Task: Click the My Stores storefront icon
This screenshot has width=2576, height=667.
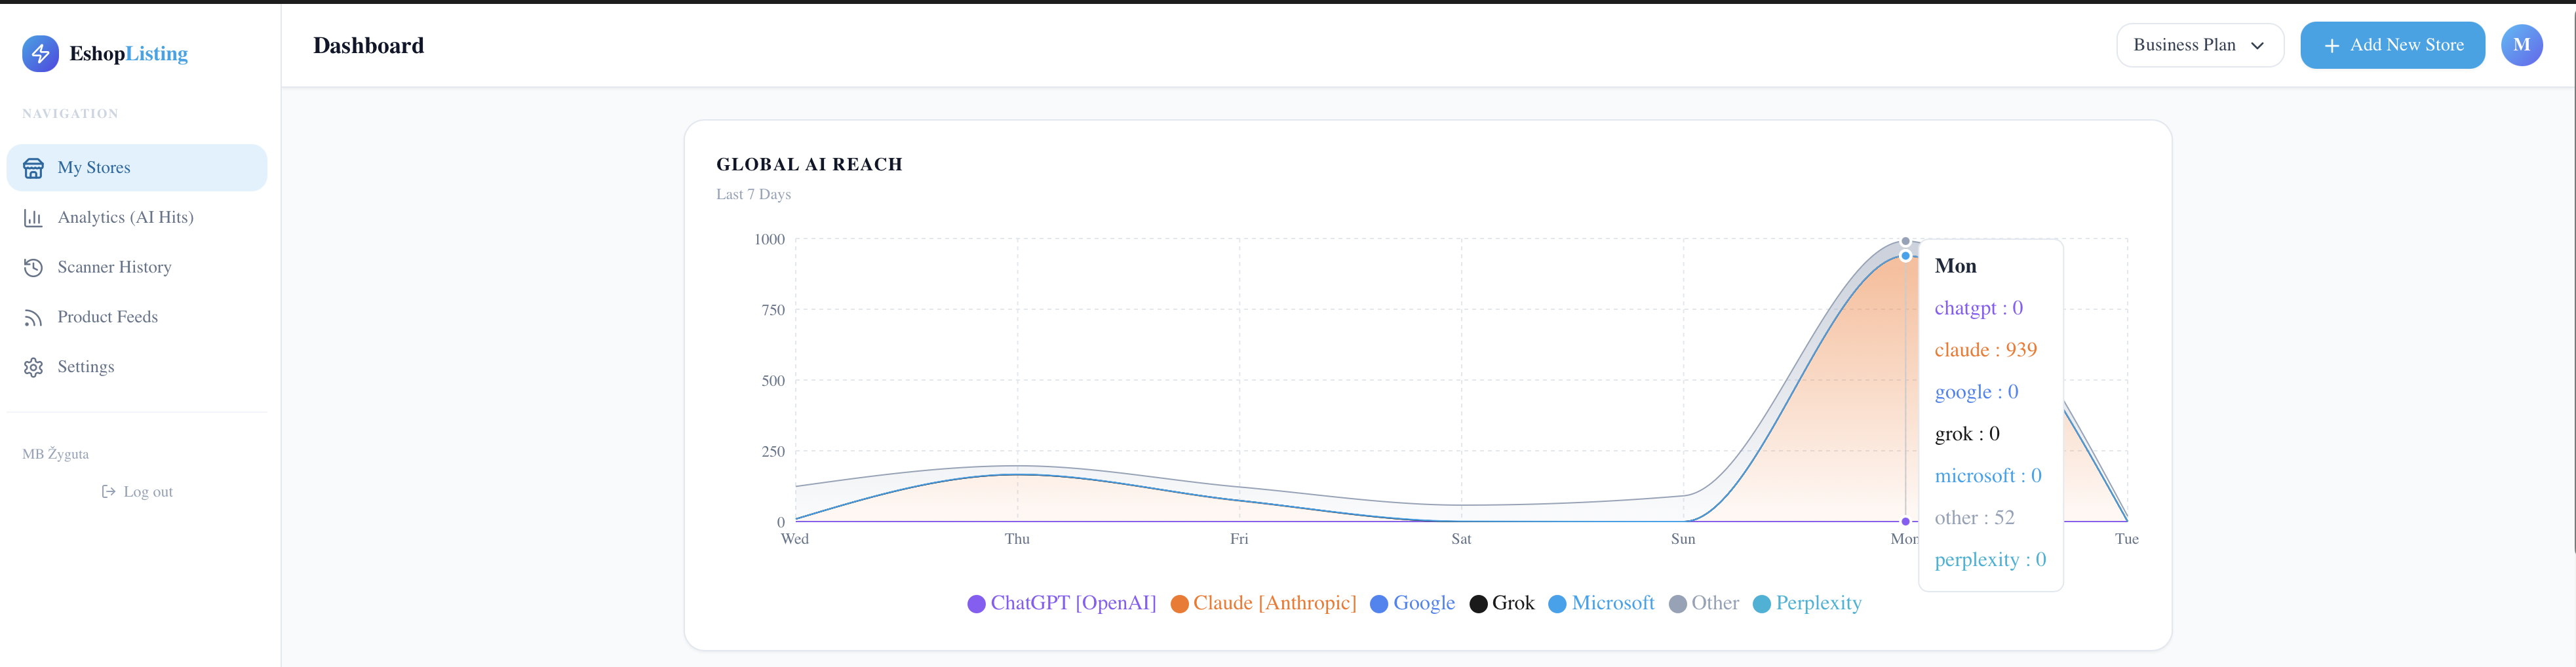Action: pyautogui.click(x=33, y=168)
